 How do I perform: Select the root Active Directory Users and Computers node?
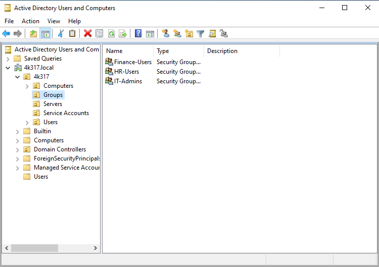pos(57,49)
